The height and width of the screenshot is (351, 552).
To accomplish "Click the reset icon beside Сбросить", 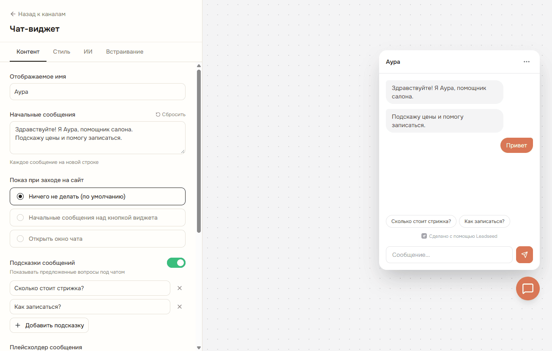I will click(x=158, y=114).
